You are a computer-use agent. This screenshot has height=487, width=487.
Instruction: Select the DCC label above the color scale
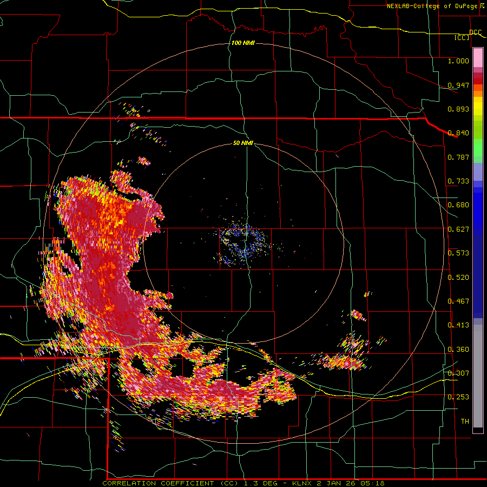coord(476,32)
